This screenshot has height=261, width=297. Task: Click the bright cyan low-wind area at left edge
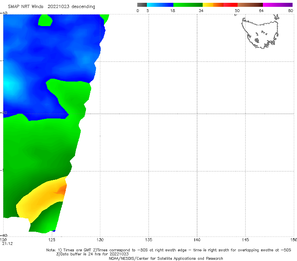[x=8, y=84]
